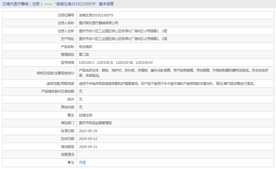This screenshot has width=276, height=169.
Task: Click the bulb icon next to 注
Action: pyautogui.click(x=69, y=162)
